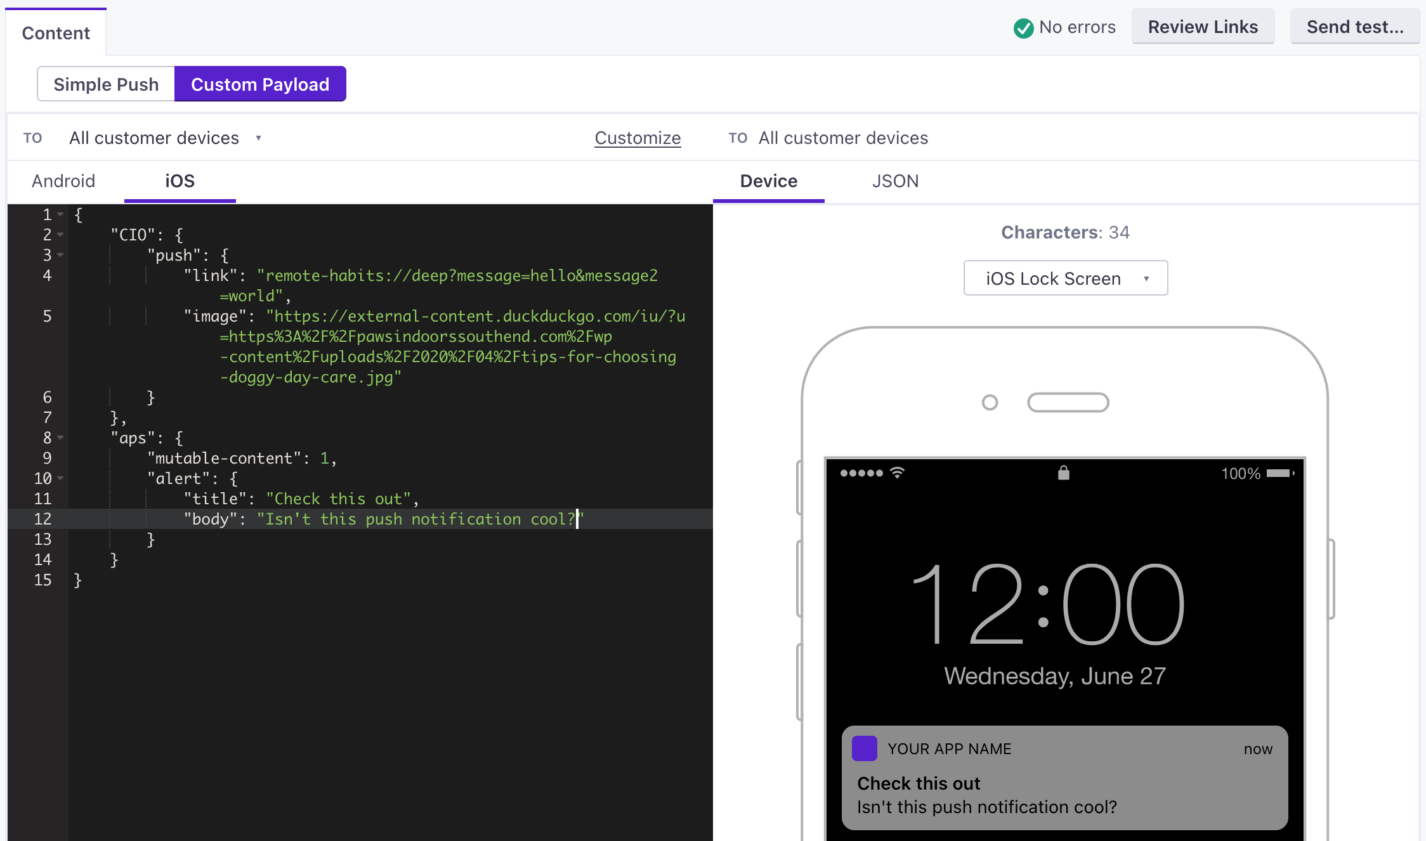Click the YOUR APP NAME notification header
The image size is (1426, 841).
click(949, 749)
